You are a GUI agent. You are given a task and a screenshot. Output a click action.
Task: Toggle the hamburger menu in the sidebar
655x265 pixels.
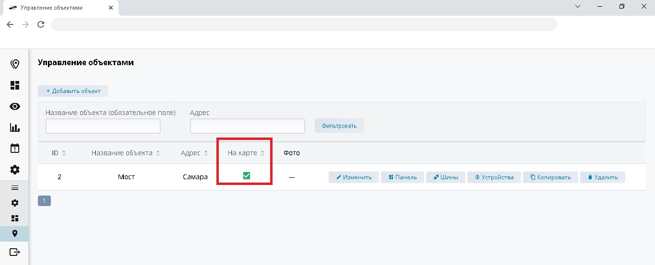click(15, 187)
